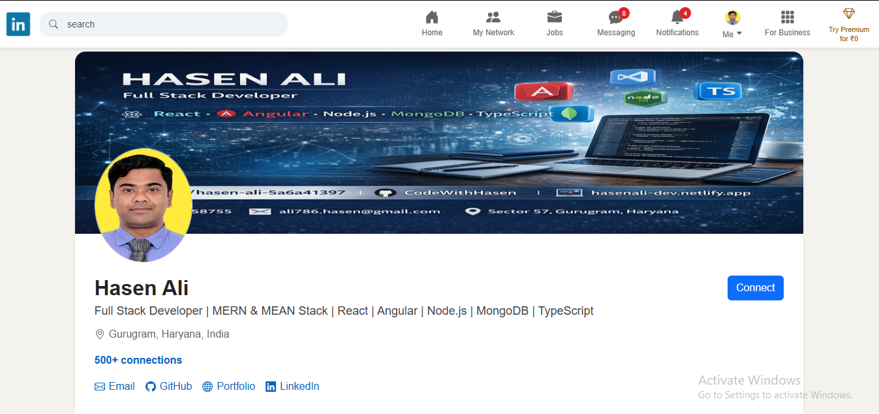Select the Jobs menu label
Screen dimensions: 879x414
coord(555,33)
